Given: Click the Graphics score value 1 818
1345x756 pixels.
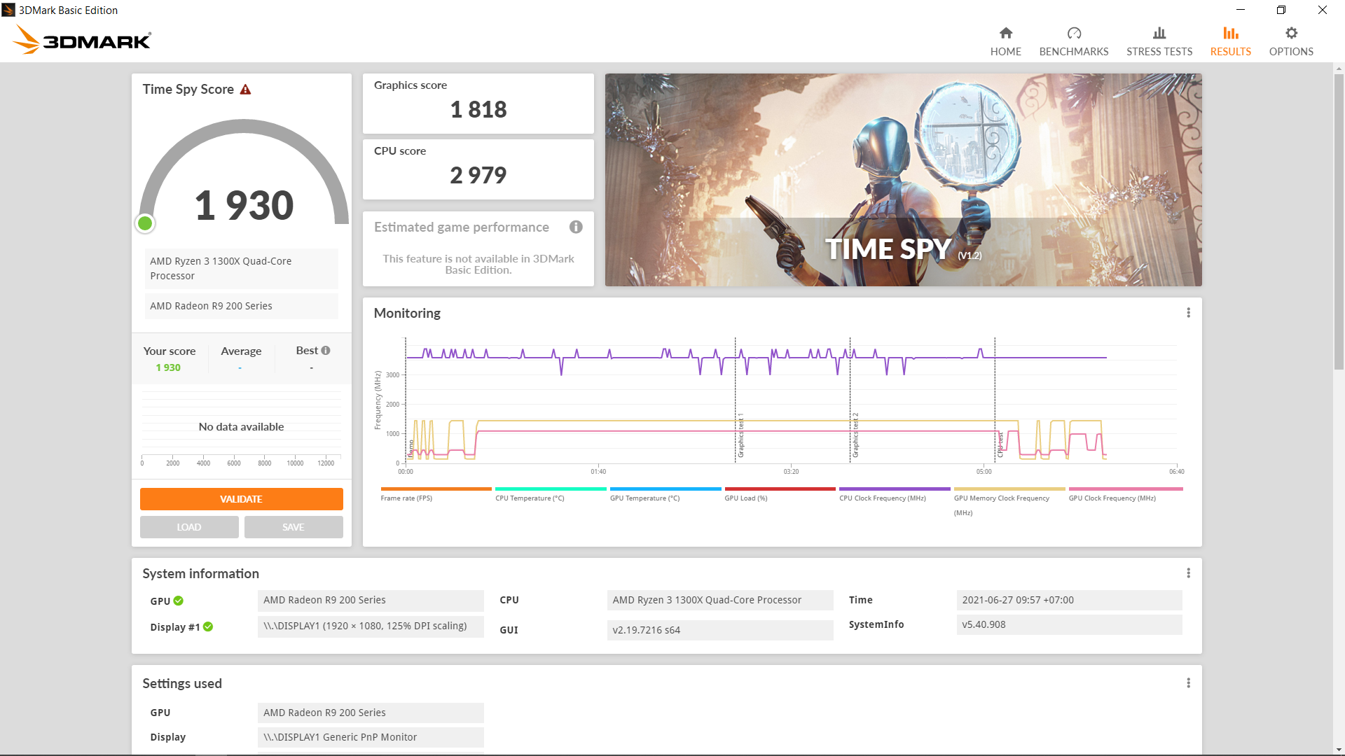Looking at the screenshot, I should (x=478, y=109).
